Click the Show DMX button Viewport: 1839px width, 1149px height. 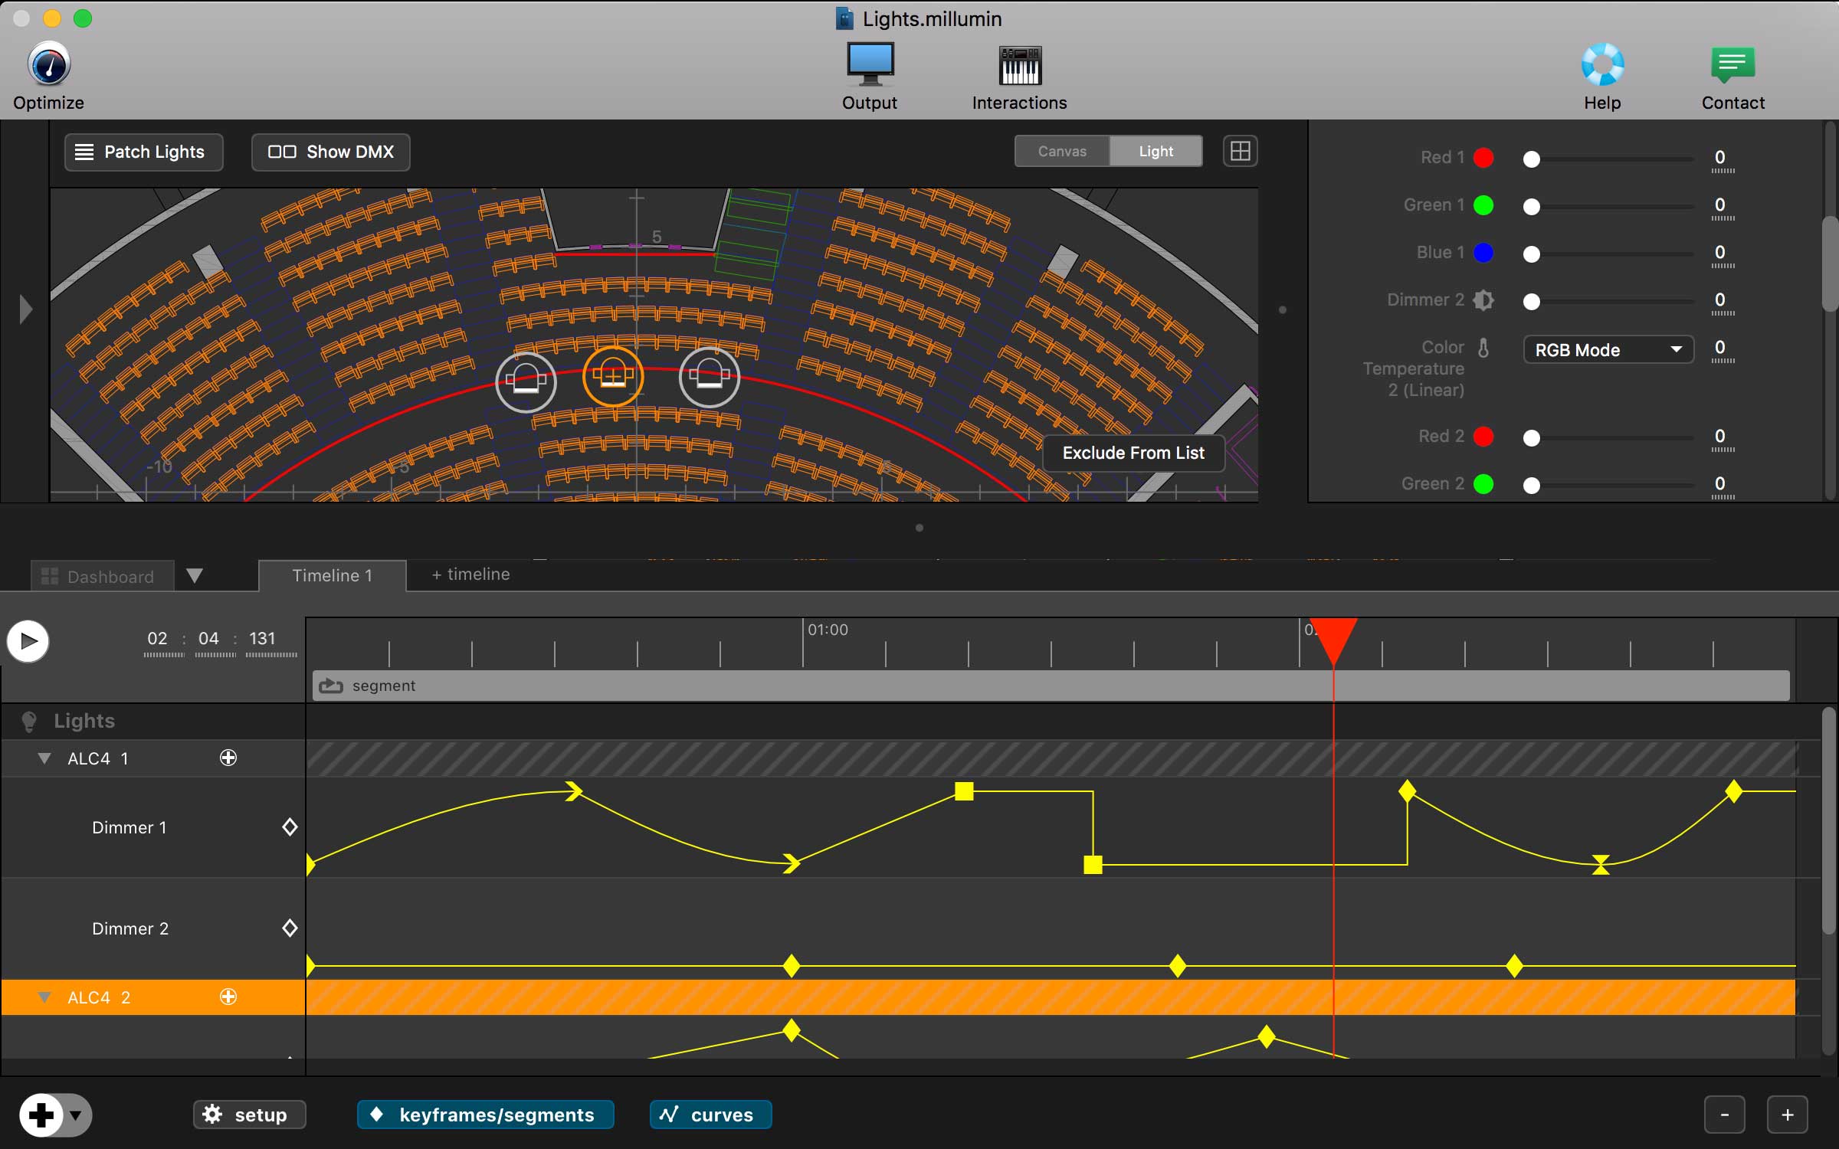(331, 152)
